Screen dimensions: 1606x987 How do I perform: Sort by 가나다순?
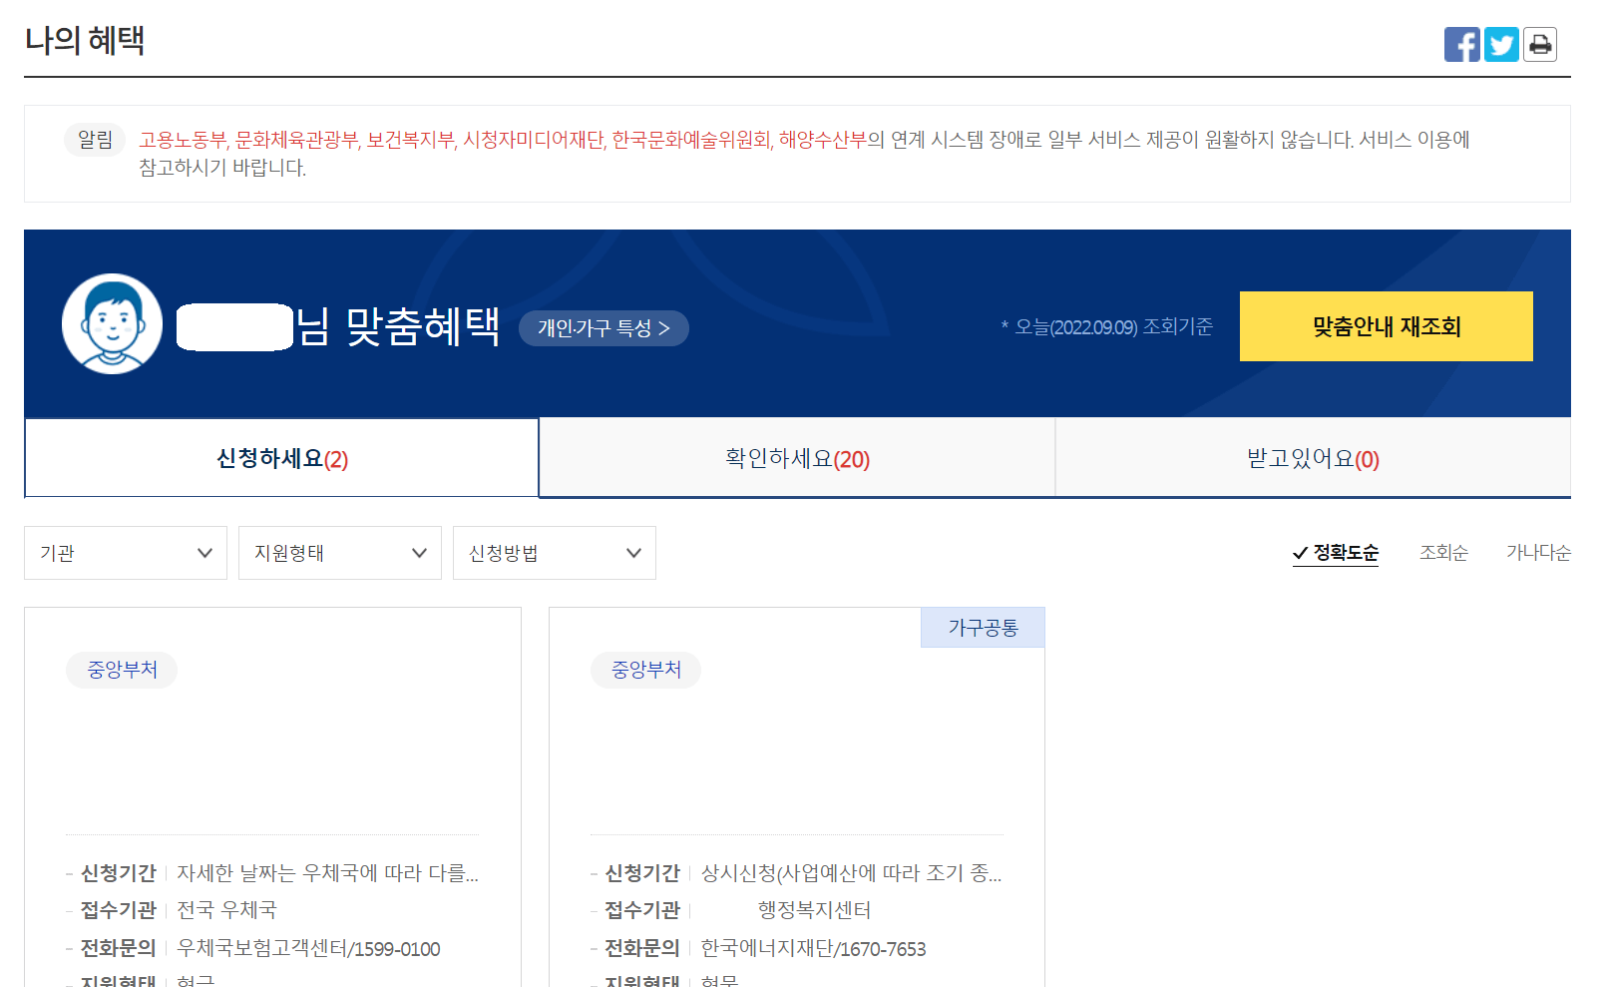pos(1538,553)
